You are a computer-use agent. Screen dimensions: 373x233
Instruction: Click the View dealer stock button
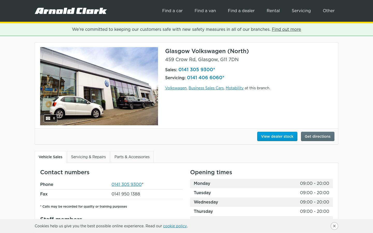pos(277,136)
